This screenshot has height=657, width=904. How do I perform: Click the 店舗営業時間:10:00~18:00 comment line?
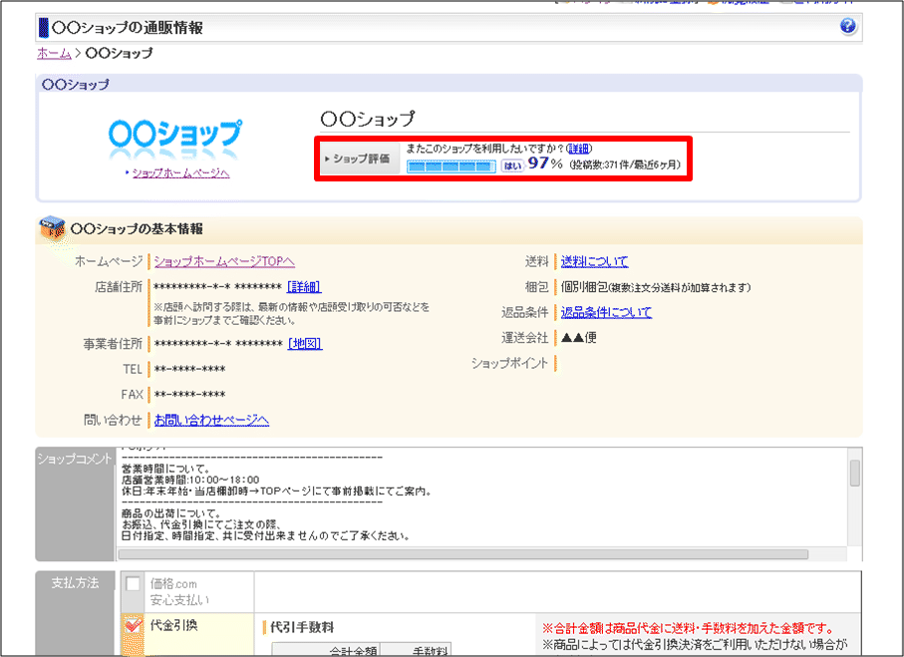(190, 480)
